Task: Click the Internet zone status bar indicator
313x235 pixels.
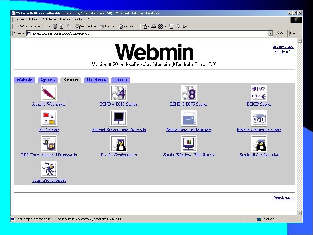Action: (x=266, y=219)
